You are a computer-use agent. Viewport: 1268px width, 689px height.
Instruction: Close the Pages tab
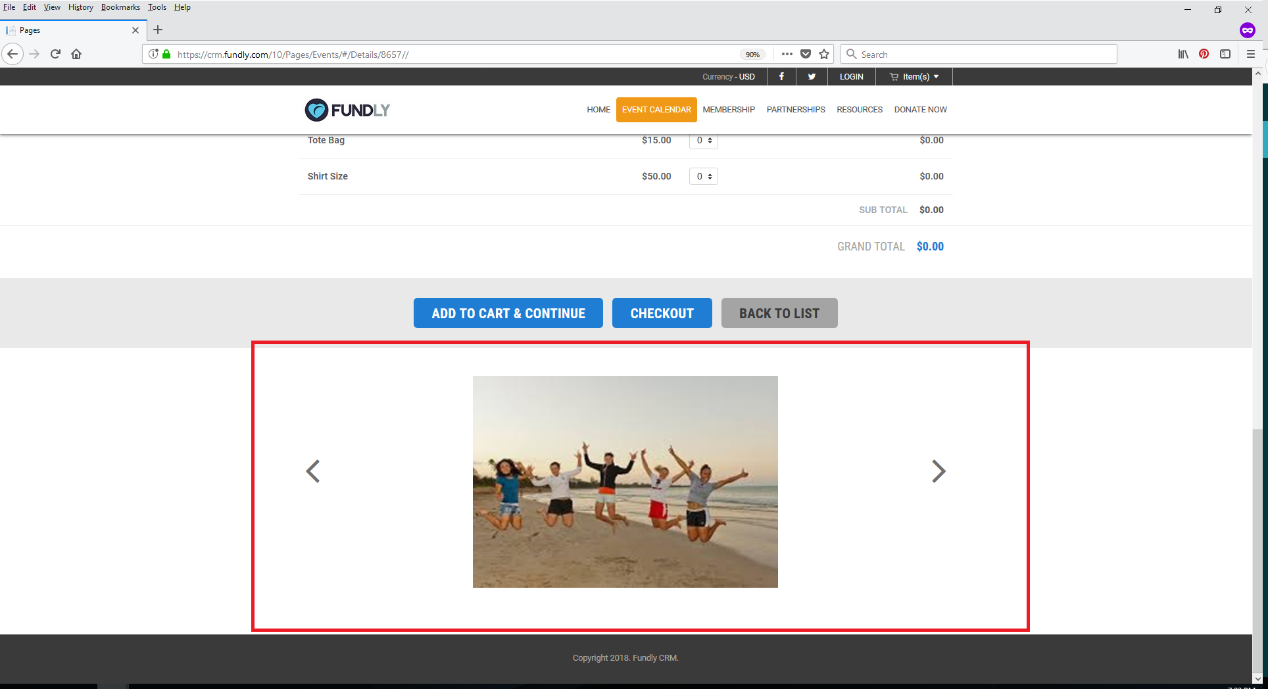tap(135, 30)
